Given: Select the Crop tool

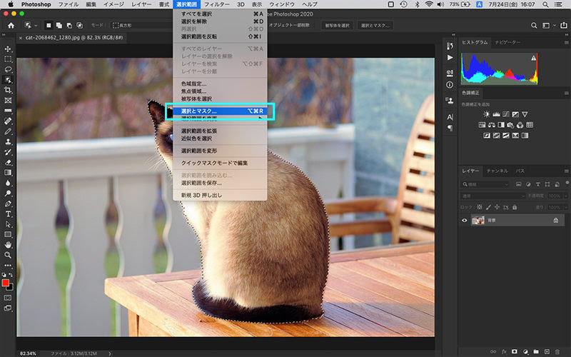Looking at the screenshot, I should [x=8, y=90].
